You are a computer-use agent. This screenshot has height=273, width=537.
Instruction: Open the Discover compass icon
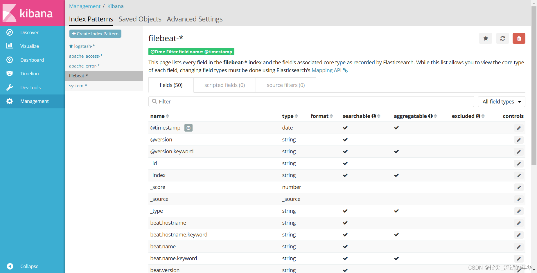click(10, 32)
